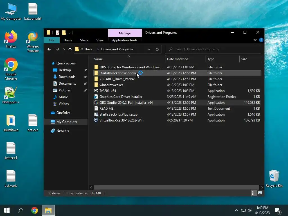Click in the Search Drivers and Programs box
Image resolution: width=288 pixels, height=216 pixels.
(213, 49)
